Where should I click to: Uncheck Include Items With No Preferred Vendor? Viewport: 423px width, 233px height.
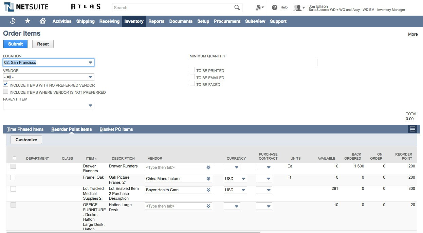tap(6, 85)
